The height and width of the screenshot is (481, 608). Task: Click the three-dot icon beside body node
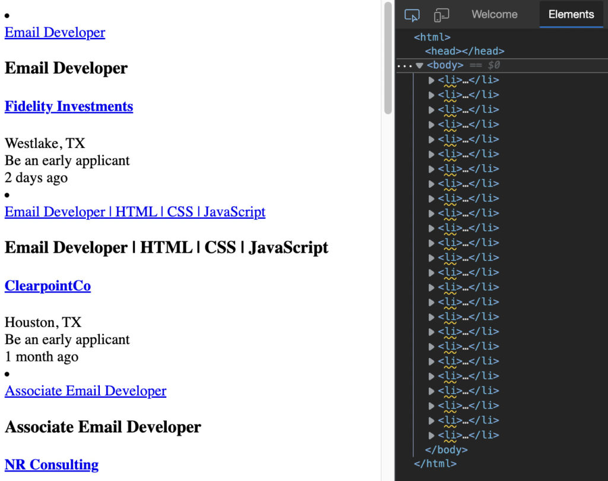404,65
